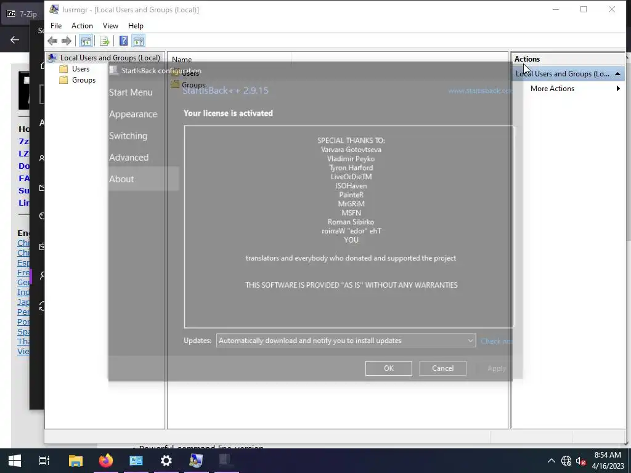Image resolution: width=631 pixels, height=473 pixels.
Task: Open Help via blue question mark icon
Action: point(123,41)
